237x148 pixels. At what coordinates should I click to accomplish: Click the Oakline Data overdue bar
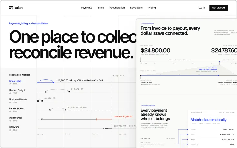click(104, 119)
